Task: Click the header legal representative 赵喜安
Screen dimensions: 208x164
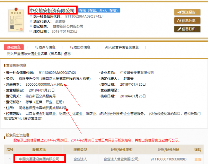Action: pyautogui.click(x=60, y=21)
